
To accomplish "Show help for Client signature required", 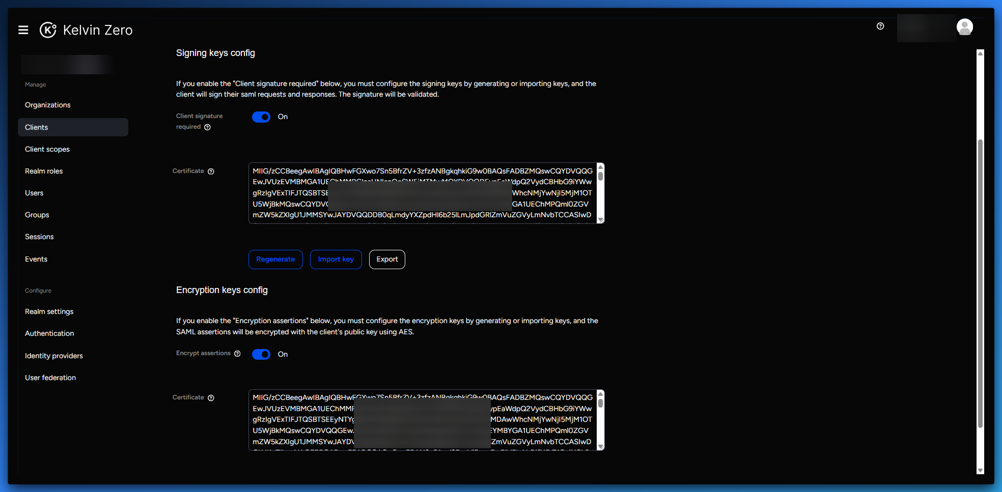I will pyautogui.click(x=208, y=127).
